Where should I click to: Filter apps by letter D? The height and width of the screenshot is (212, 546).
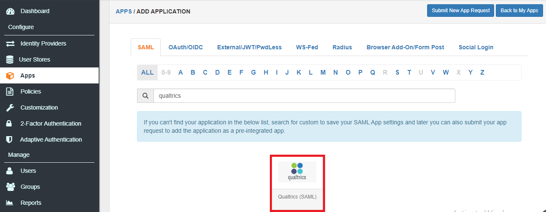click(x=217, y=72)
